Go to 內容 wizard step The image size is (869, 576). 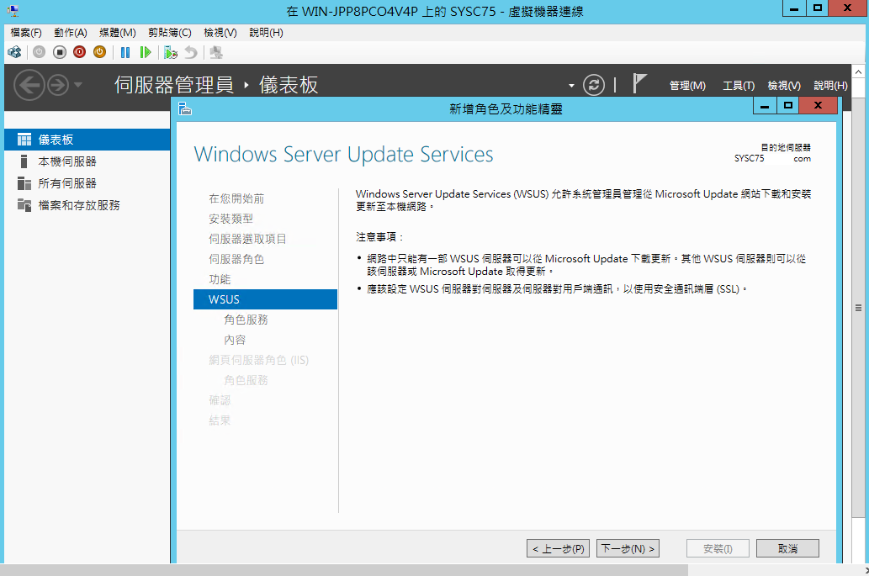[235, 340]
